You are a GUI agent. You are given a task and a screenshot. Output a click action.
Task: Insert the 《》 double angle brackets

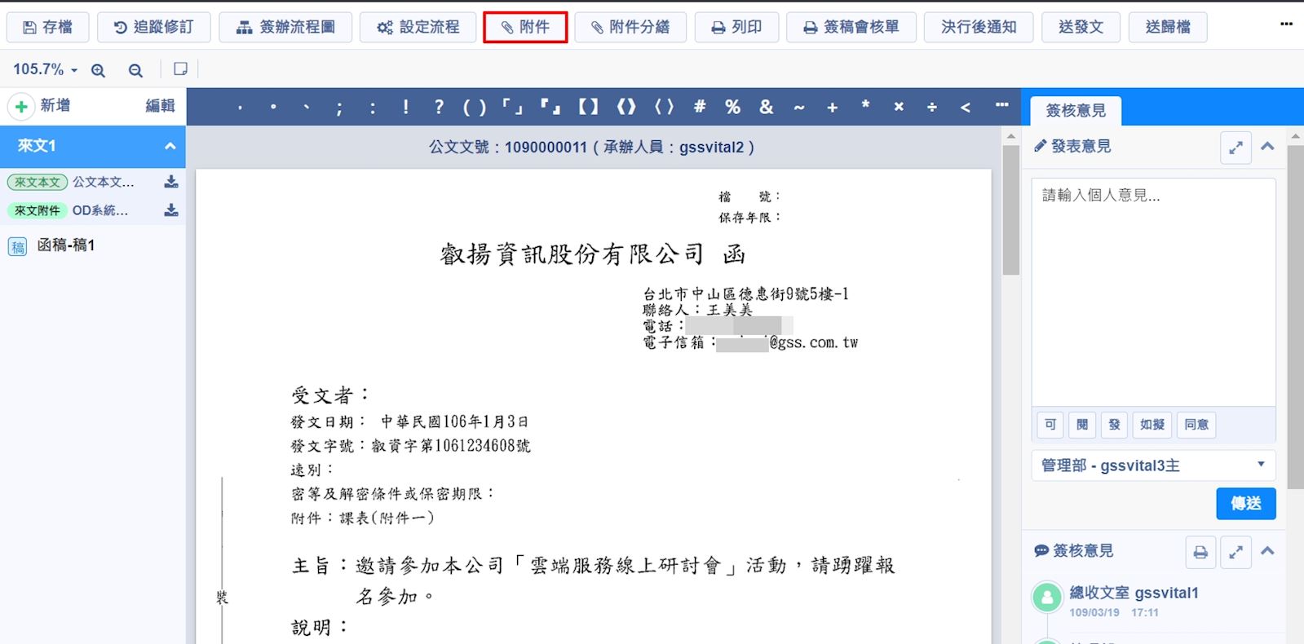pos(626,107)
